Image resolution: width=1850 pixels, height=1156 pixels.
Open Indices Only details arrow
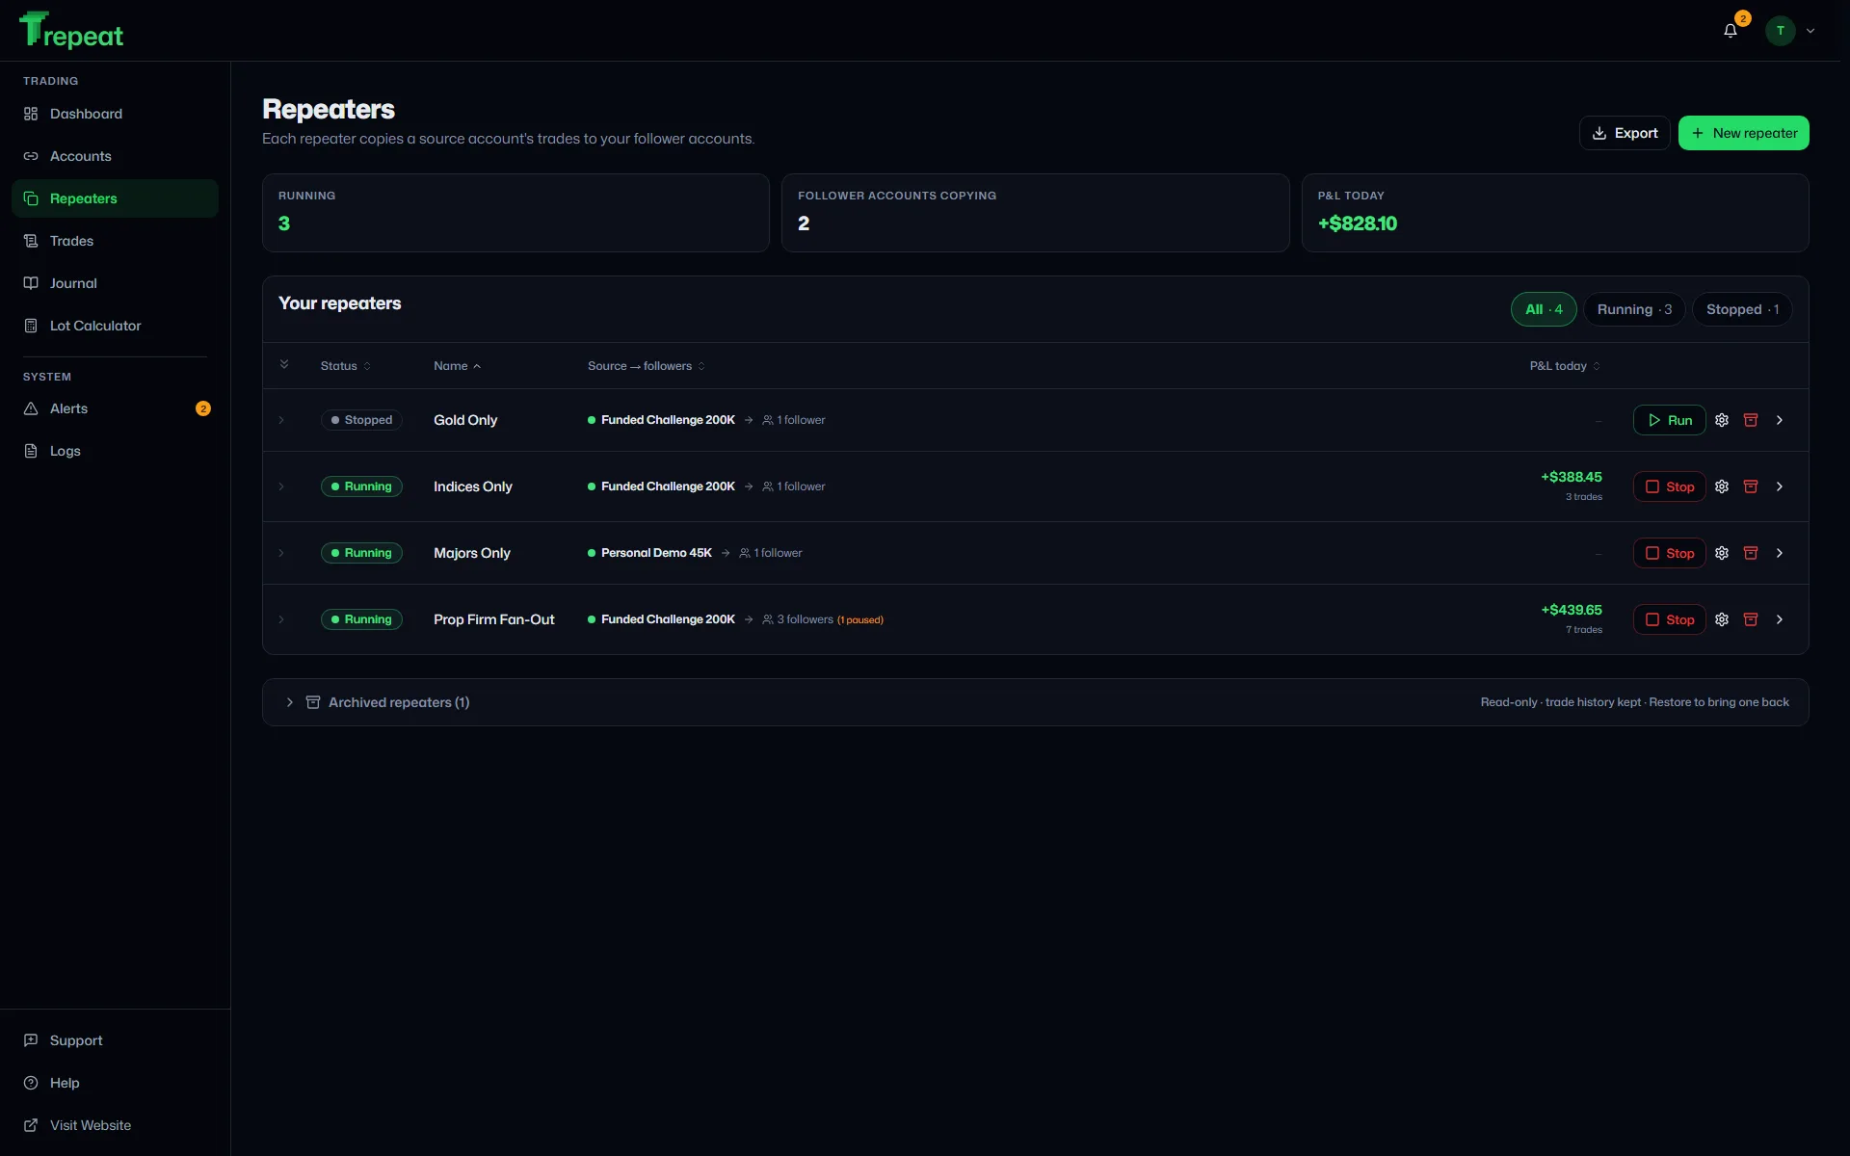pos(1780,486)
